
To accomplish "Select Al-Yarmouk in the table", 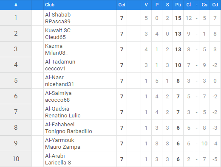I will point(59,140).
